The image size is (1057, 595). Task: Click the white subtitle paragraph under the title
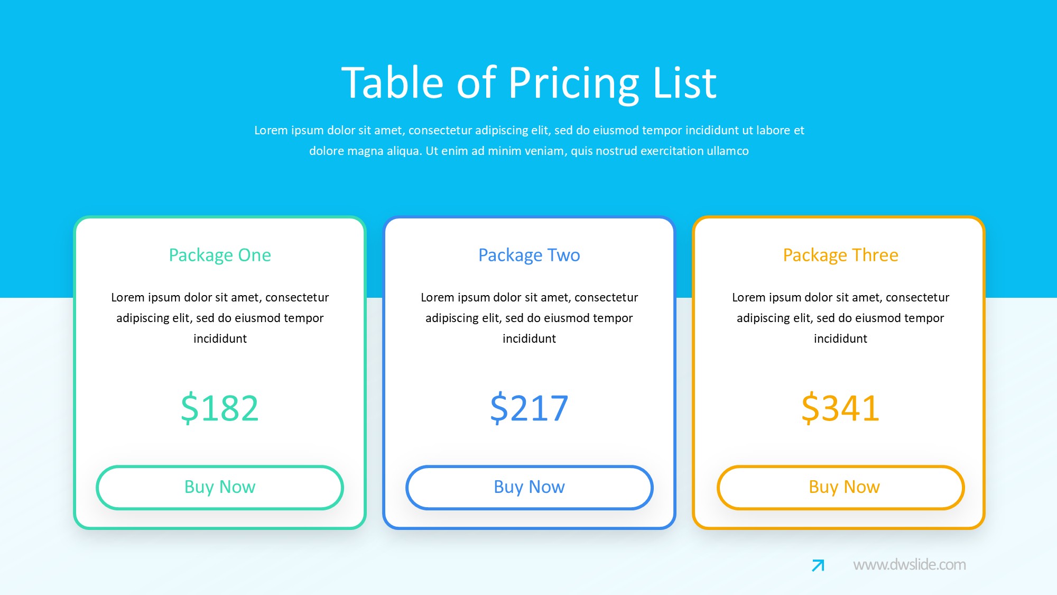tap(528, 141)
